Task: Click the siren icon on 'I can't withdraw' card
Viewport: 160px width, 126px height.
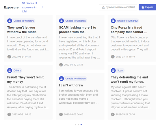Action: coord(61,78)
